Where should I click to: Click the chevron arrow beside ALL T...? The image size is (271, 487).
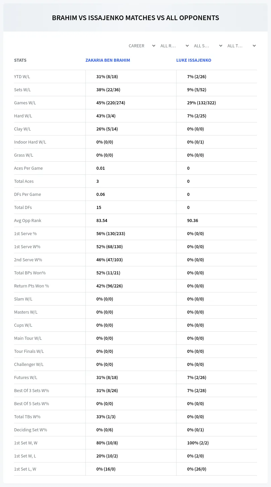[x=254, y=46]
